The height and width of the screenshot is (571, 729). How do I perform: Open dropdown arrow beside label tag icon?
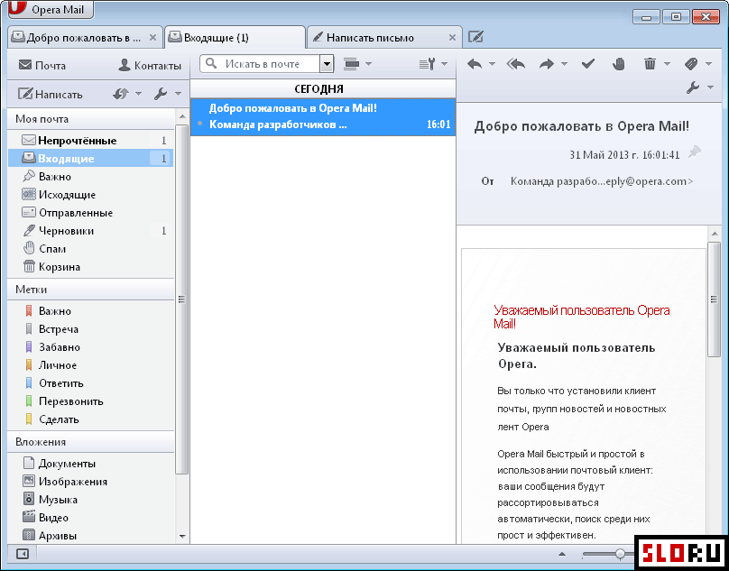coord(708,65)
